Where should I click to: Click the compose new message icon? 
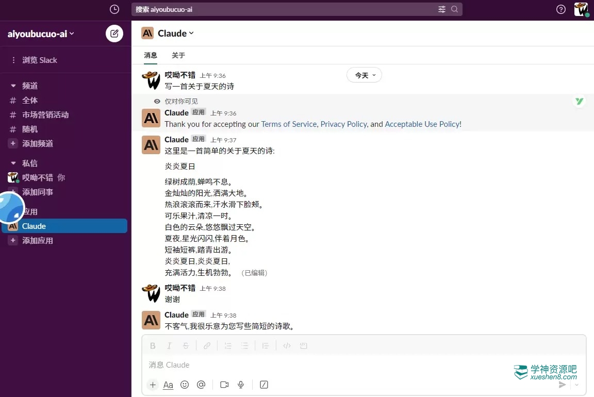[x=114, y=34]
